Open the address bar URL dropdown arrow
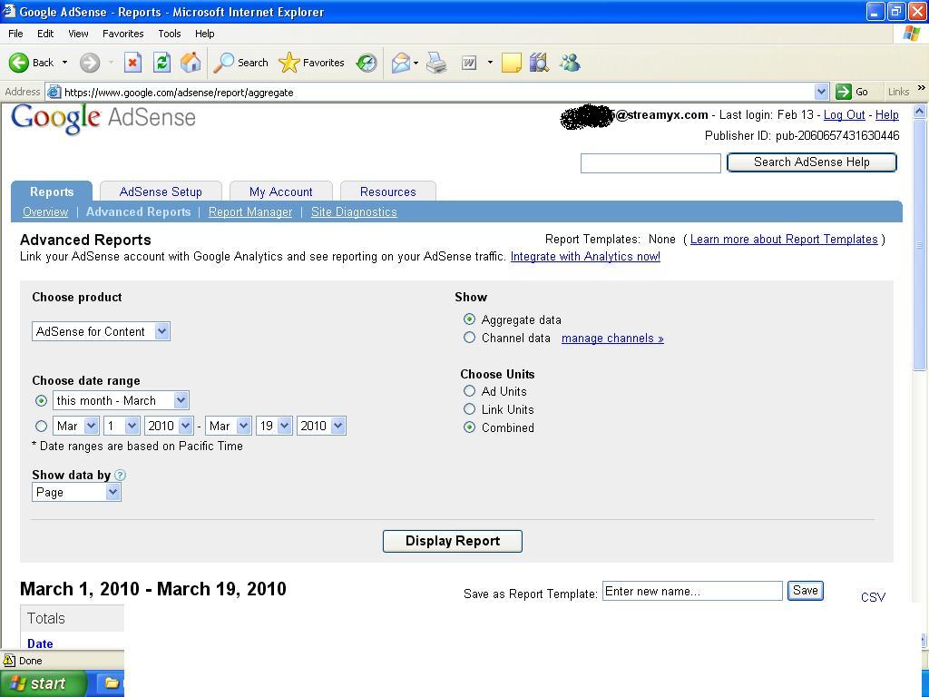The width and height of the screenshot is (929, 697). 821,92
